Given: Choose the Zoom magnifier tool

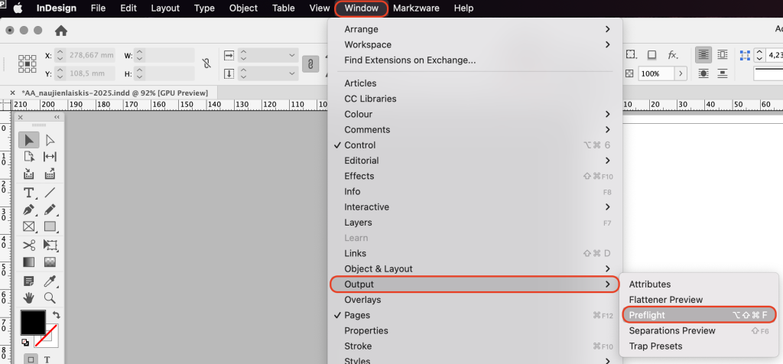Looking at the screenshot, I should (50, 297).
